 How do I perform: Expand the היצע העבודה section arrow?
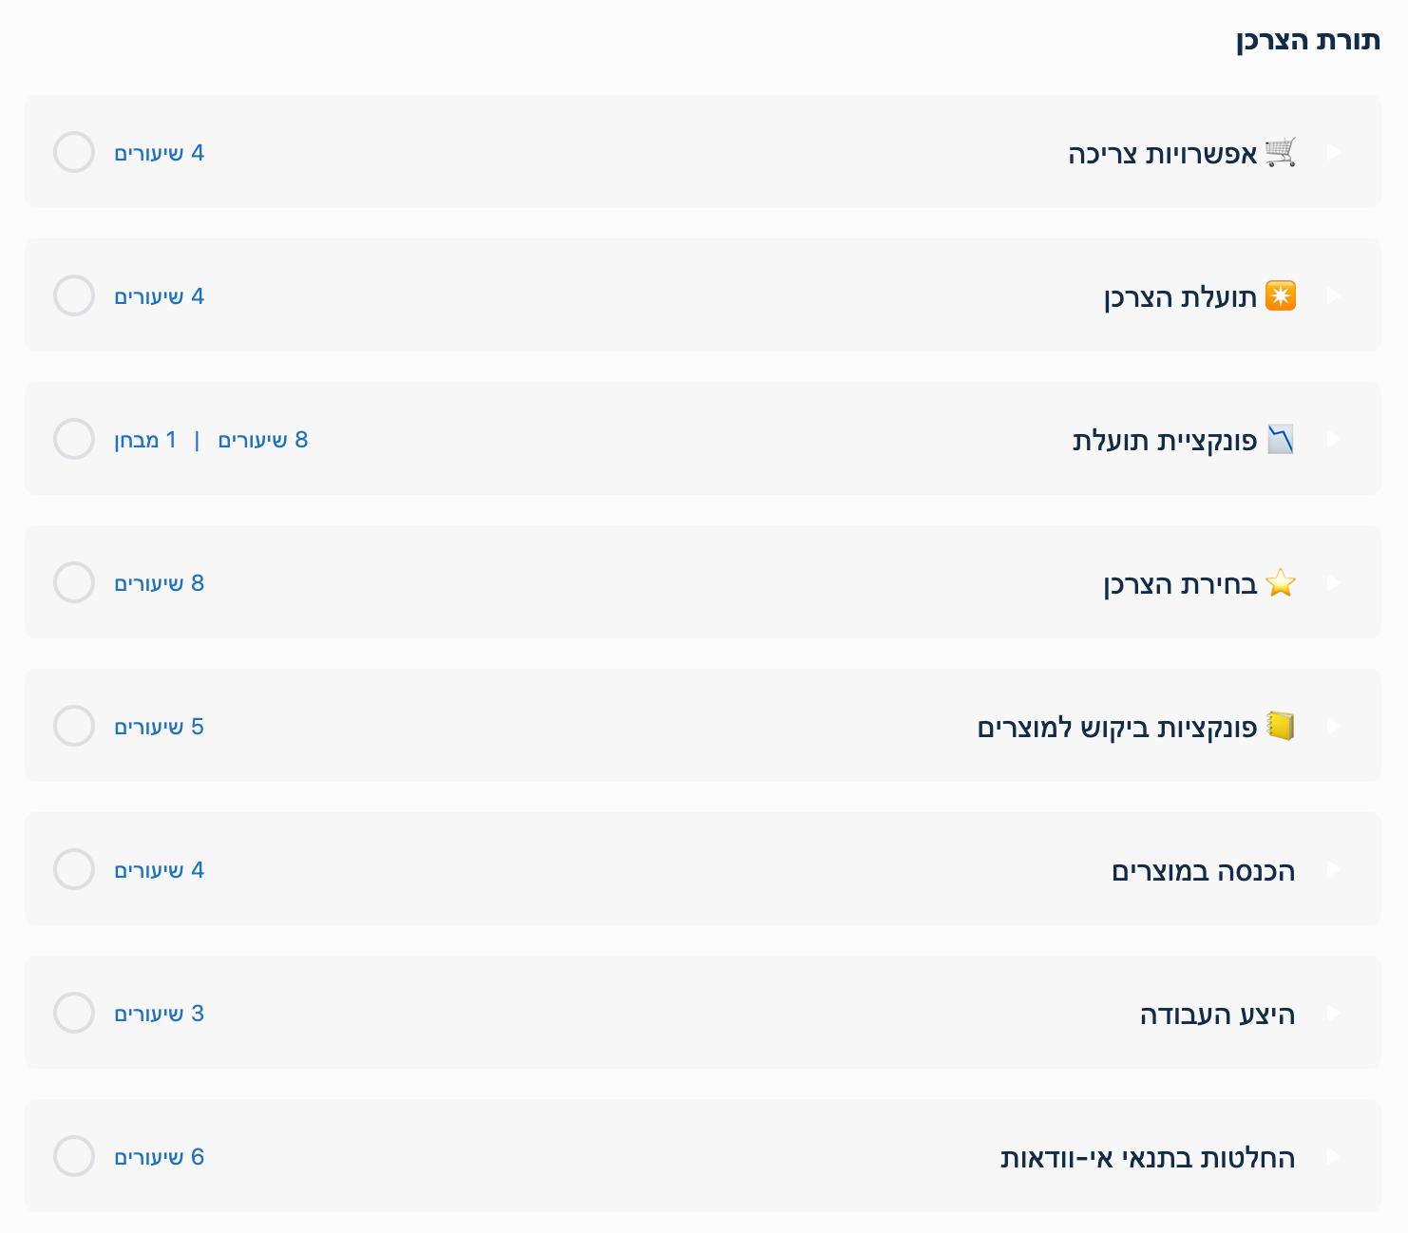click(1333, 1013)
